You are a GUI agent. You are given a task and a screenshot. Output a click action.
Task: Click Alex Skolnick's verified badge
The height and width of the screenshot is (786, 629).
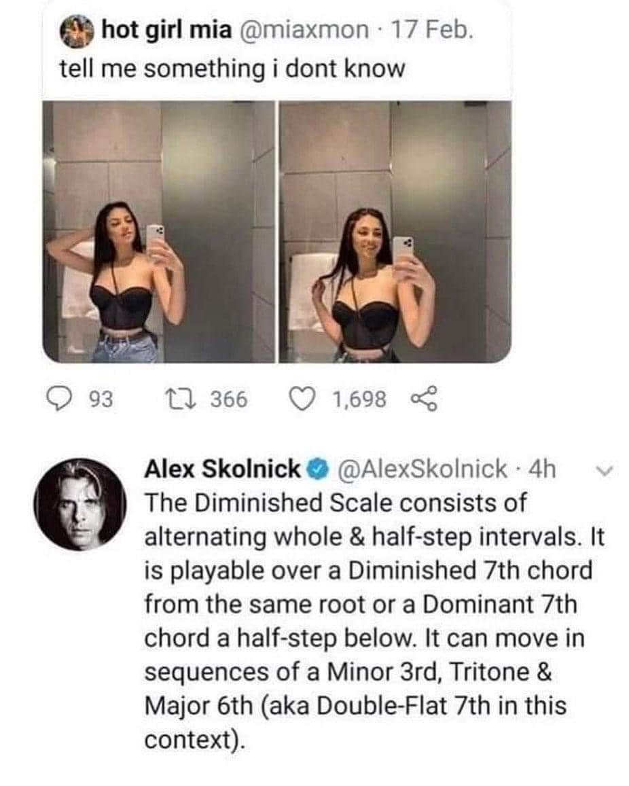[319, 469]
